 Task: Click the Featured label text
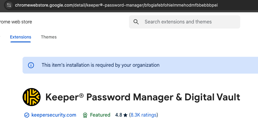(100, 115)
